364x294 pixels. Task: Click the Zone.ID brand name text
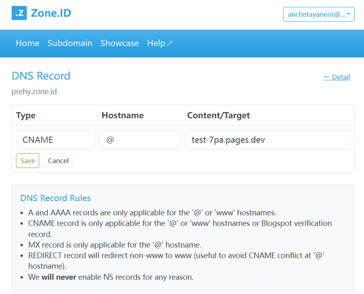(51, 13)
